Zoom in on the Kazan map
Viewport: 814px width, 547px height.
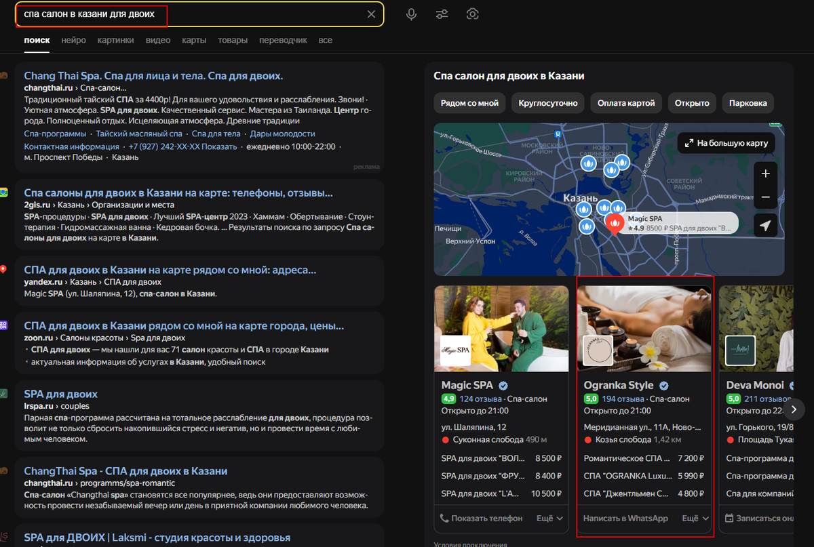click(x=766, y=174)
